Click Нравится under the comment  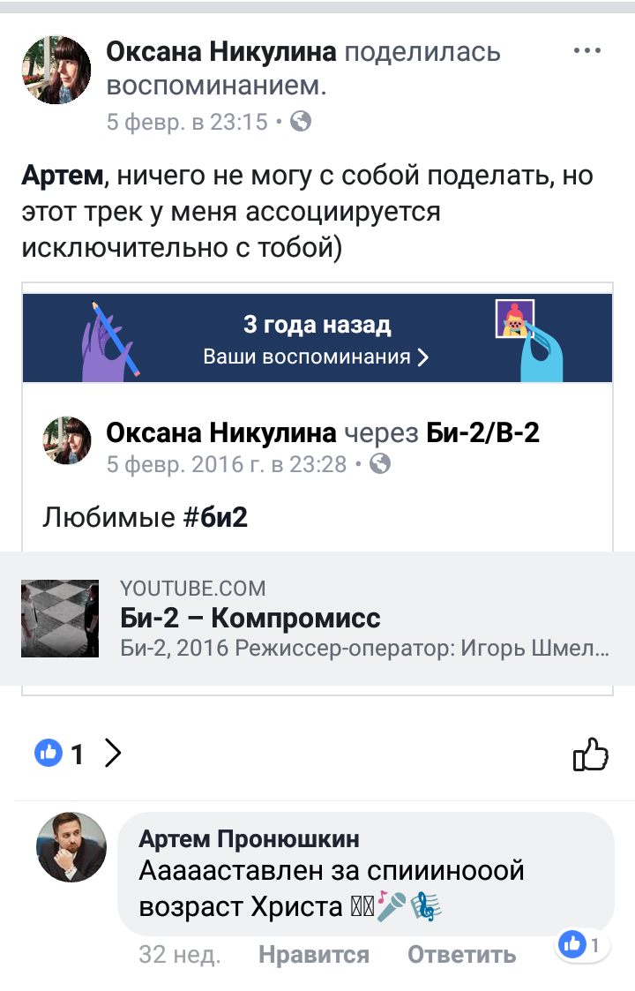coord(314,954)
